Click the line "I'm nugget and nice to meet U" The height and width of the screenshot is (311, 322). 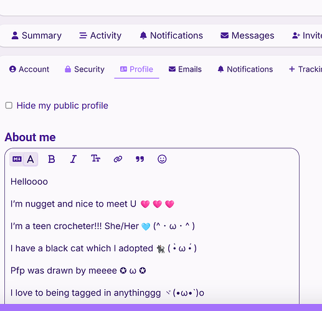(73, 204)
